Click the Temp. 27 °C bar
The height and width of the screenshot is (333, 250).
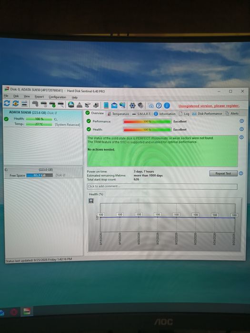click(39, 124)
